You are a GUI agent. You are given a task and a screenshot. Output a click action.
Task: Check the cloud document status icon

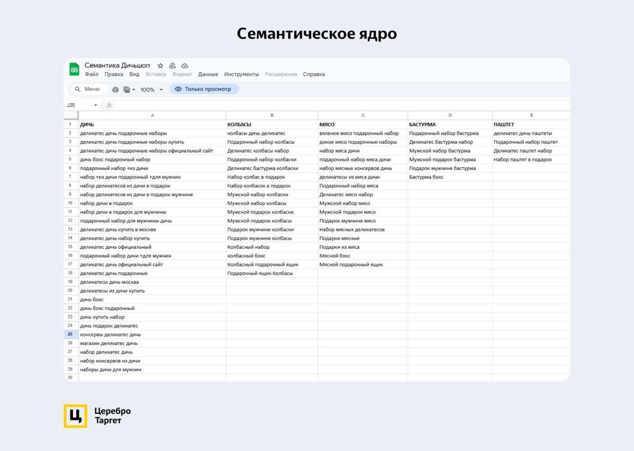click(x=185, y=66)
